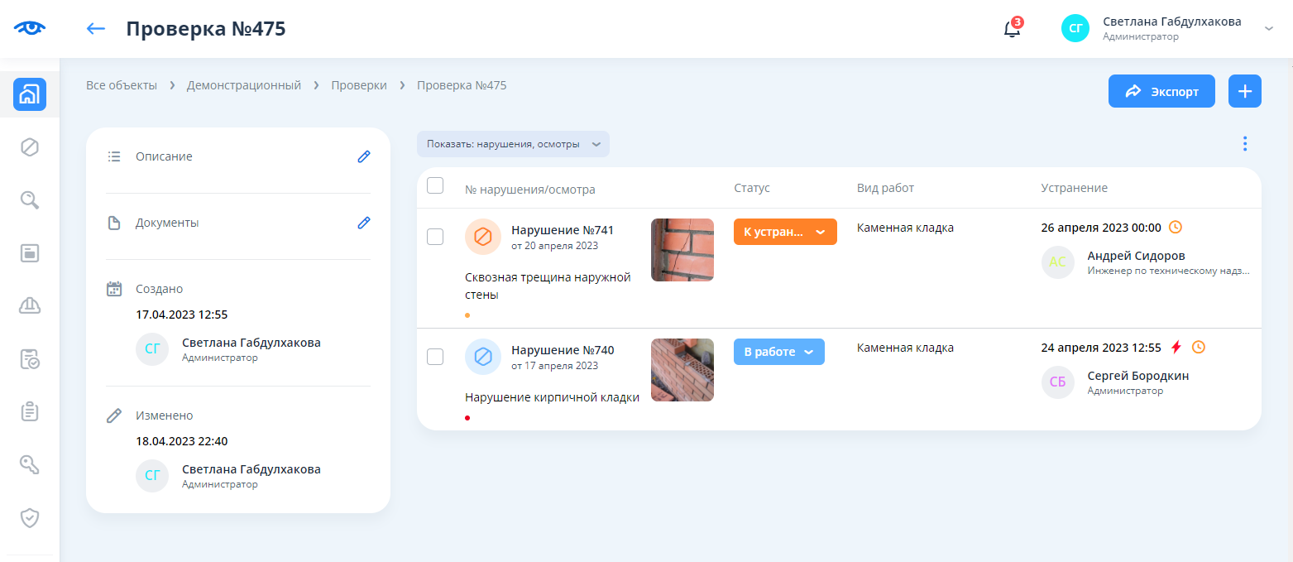Image resolution: width=1293 pixels, height=562 pixels.
Task: Open the three-dot menu above the table
Action: 1245,144
